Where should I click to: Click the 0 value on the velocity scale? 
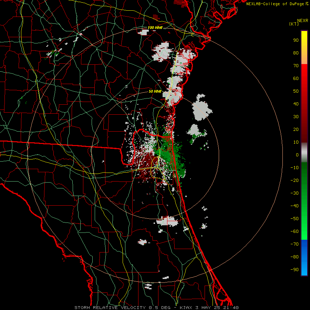pos(297,155)
